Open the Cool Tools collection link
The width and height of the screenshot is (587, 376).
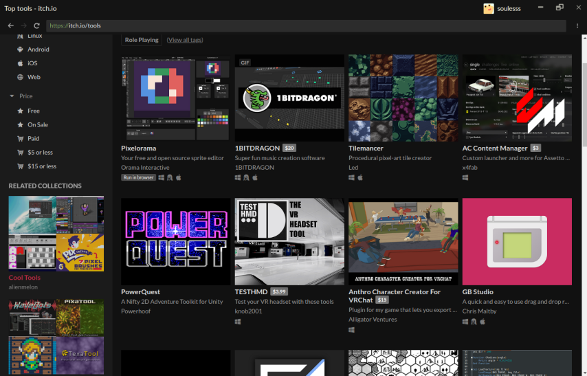point(24,278)
